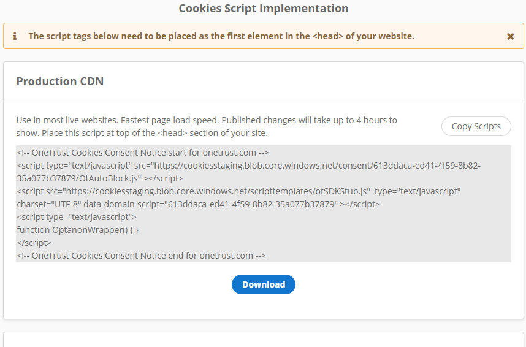Click the Cookies Script Implementation title
Image resolution: width=526 pixels, height=347 pixels.
point(263,9)
